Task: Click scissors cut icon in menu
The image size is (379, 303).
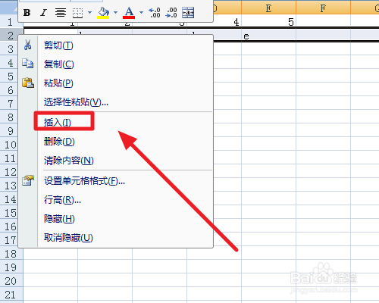Action: (28, 45)
